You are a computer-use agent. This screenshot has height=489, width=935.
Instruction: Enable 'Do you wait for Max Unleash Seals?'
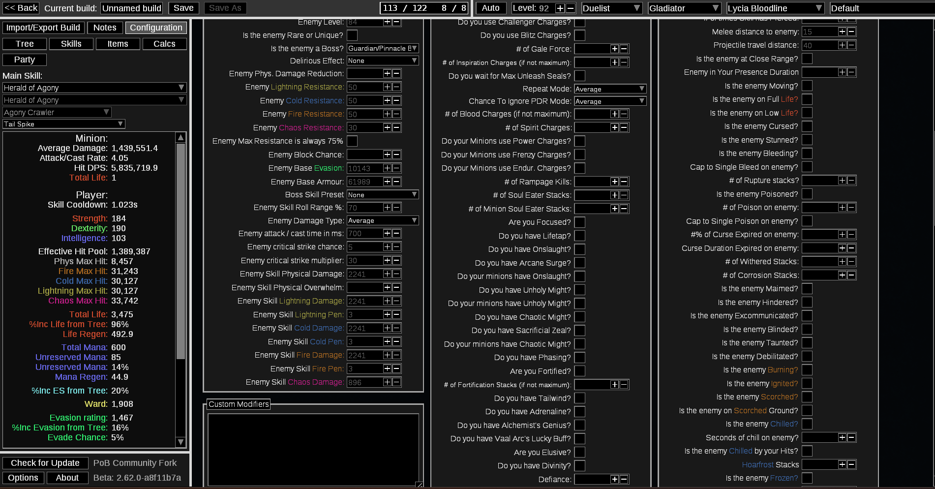pyautogui.click(x=580, y=76)
